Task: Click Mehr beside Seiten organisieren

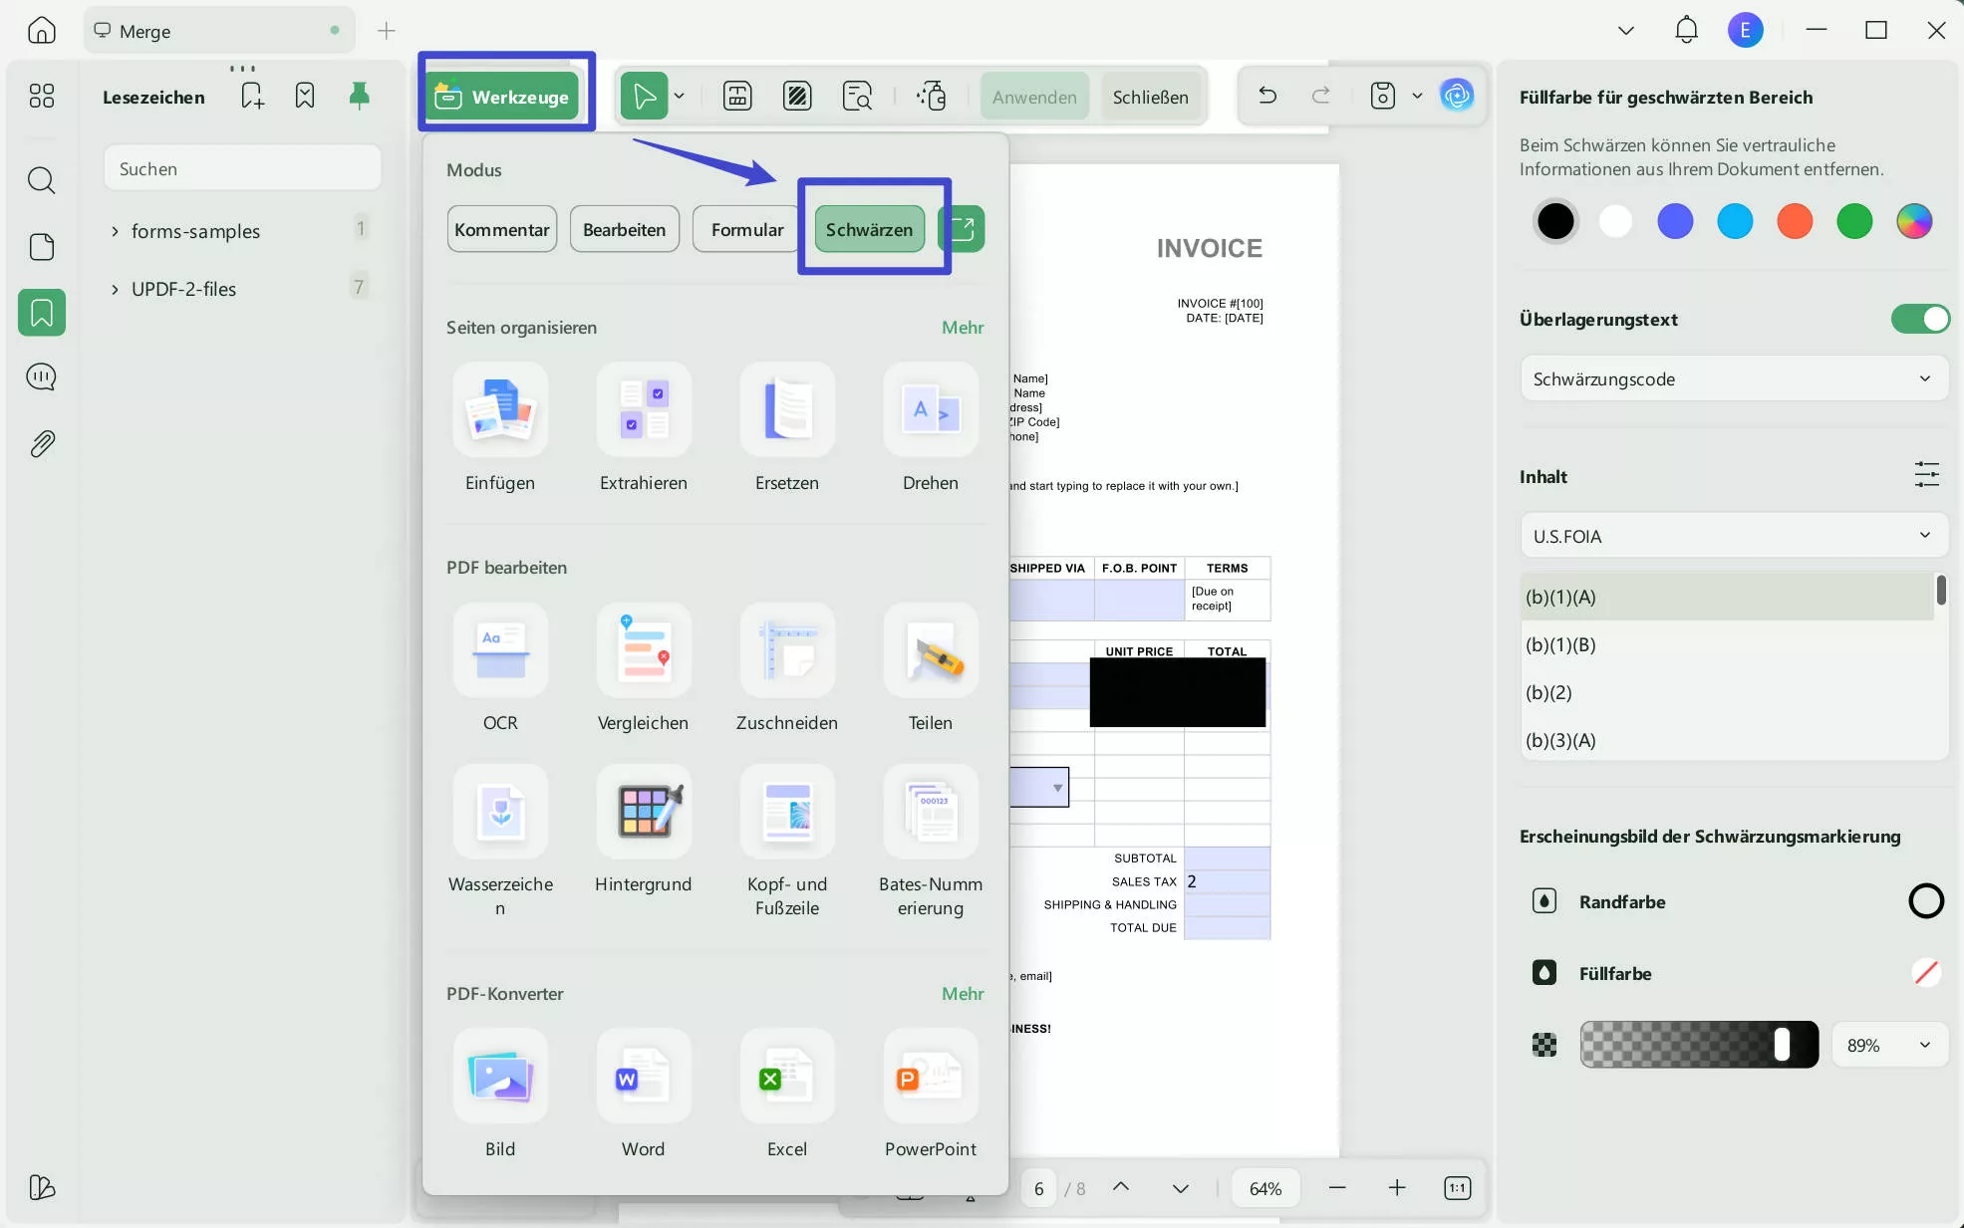Action: (962, 328)
